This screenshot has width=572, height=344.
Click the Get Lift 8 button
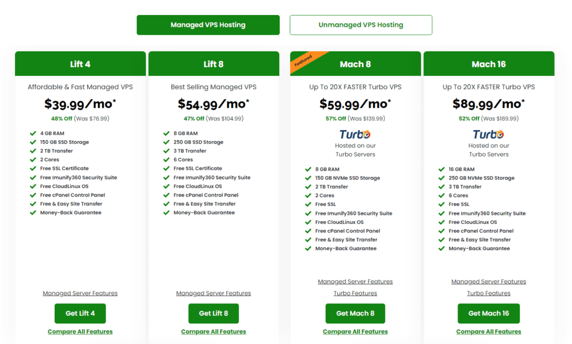click(x=213, y=313)
